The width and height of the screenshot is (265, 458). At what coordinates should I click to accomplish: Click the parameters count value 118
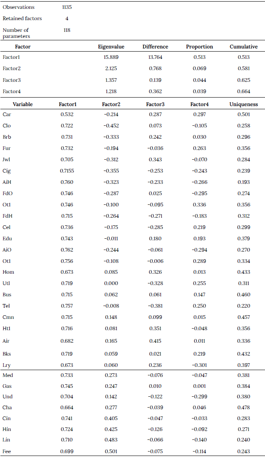(67, 30)
